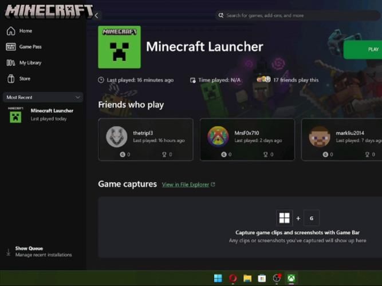
Task: Click thetripl3's gamerscore icon
Action: click(123, 154)
